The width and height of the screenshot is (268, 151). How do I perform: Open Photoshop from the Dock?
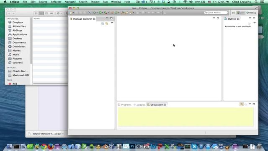coord(132,146)
